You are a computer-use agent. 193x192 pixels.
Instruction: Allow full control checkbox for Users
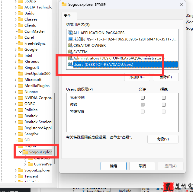pos(143,98)
